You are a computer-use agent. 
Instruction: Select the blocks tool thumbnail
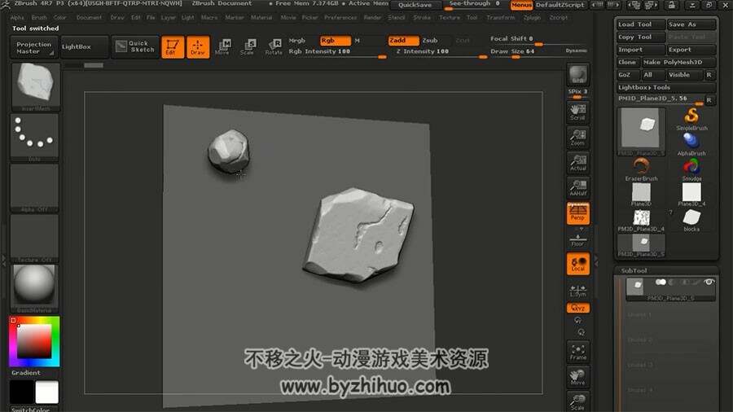tap(691, 220)
